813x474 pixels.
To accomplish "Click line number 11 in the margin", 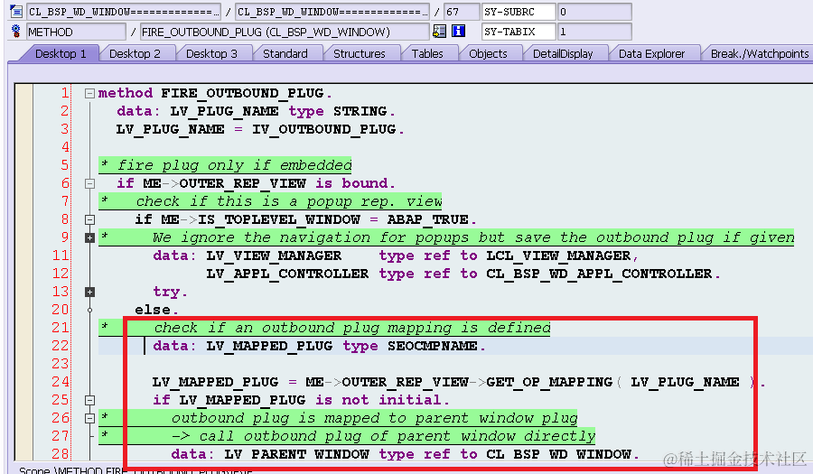I will 61,256.
